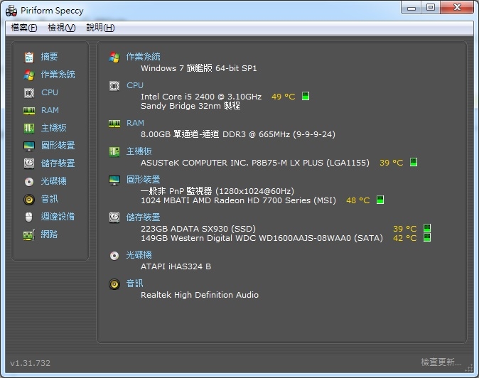This screenshot has width=479, height=378.
Task: Click the green temperature indicator next to CPU 49 °C
Action: click(306, 96)
